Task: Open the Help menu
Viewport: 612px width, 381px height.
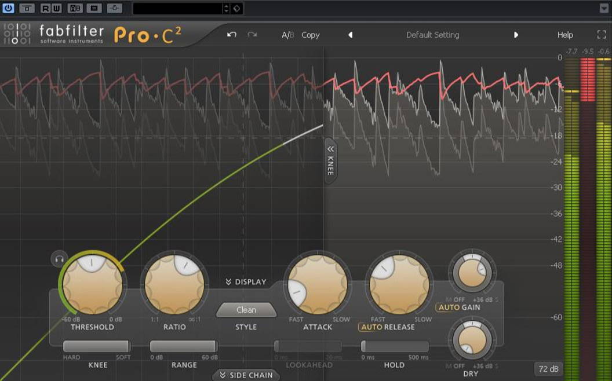Action: 565,35
